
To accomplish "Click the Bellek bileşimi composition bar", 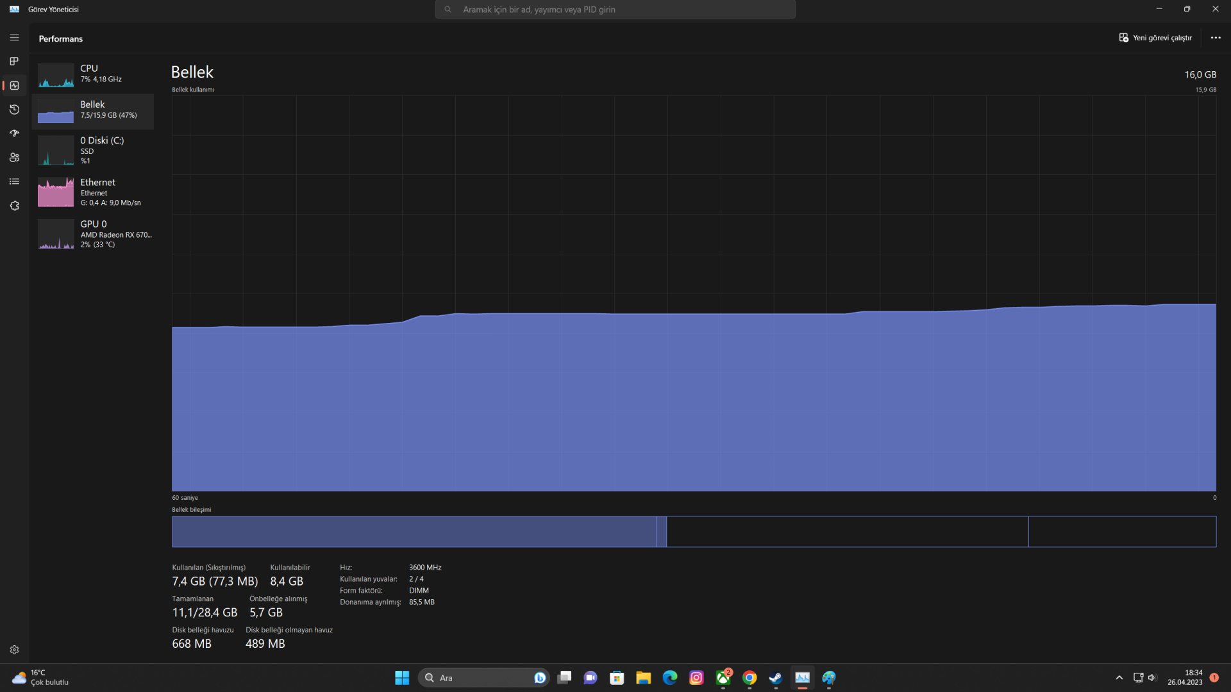I will 693,531.
